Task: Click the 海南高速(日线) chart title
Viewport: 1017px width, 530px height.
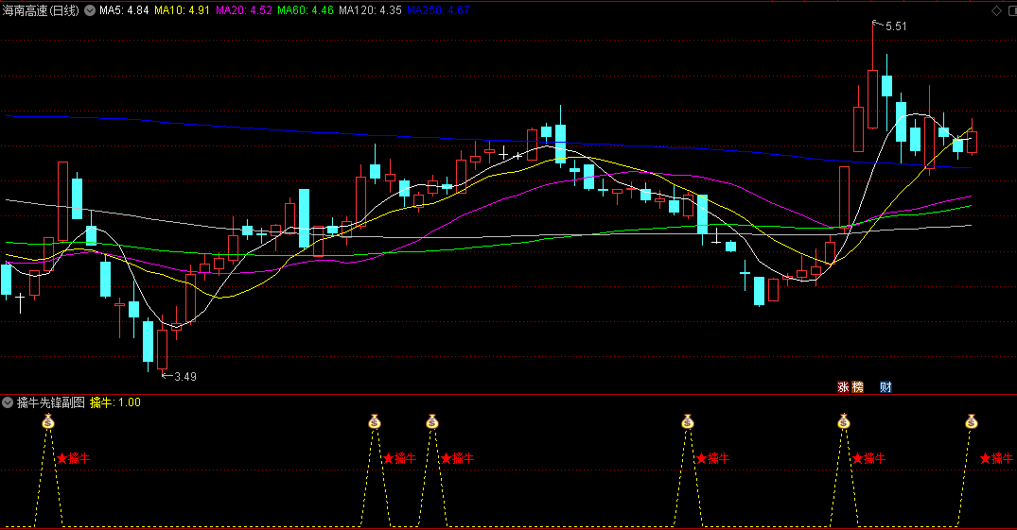Action: click(x=41, y=10)
